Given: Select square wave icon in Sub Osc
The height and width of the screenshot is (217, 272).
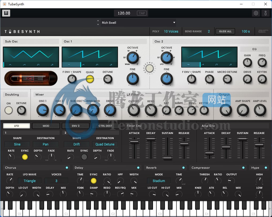Looking at the screenshot, I should [x=38, y=65].
